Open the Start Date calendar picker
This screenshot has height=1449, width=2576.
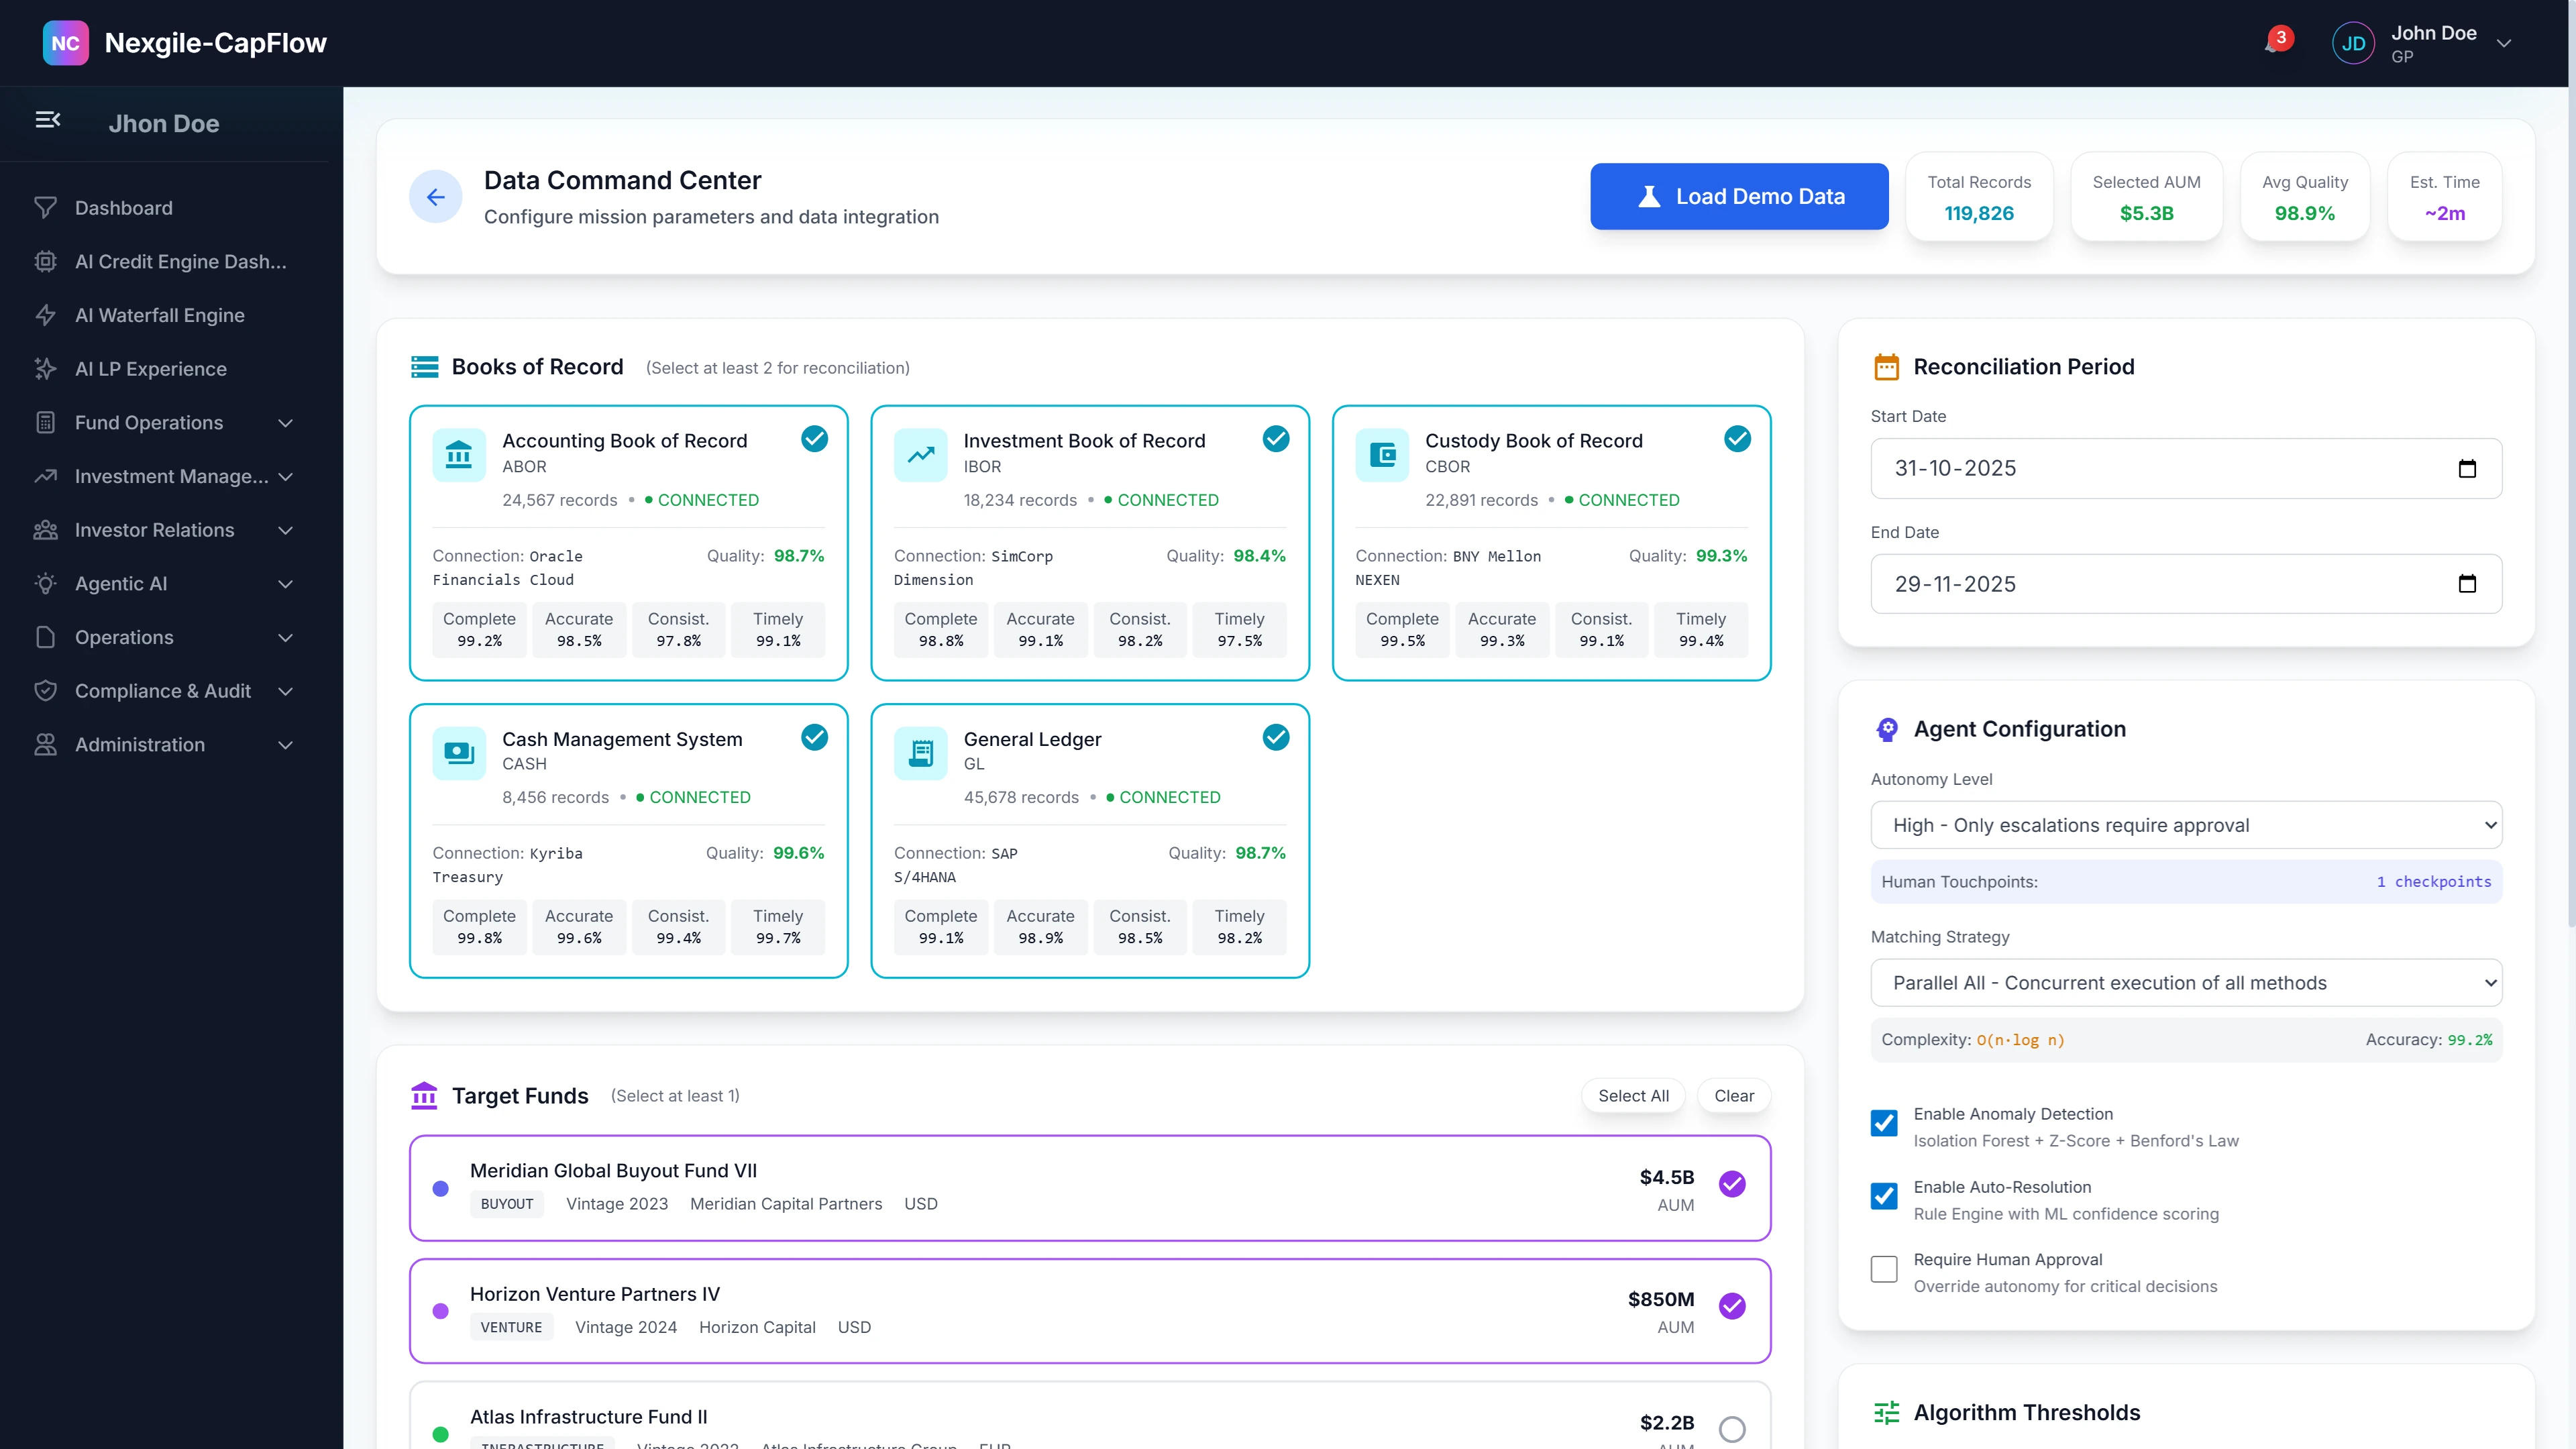[x=2467, y=468]
